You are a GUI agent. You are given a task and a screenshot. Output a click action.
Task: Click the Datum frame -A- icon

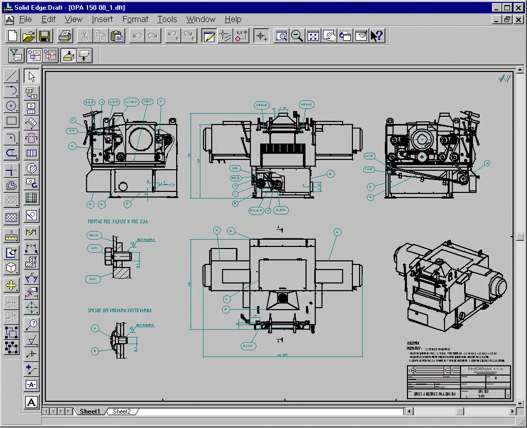[31, 384]
